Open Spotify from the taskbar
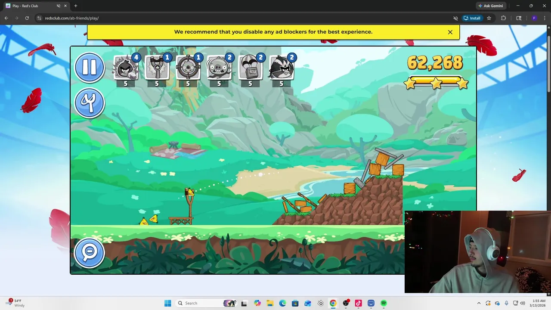 point(384,303)
